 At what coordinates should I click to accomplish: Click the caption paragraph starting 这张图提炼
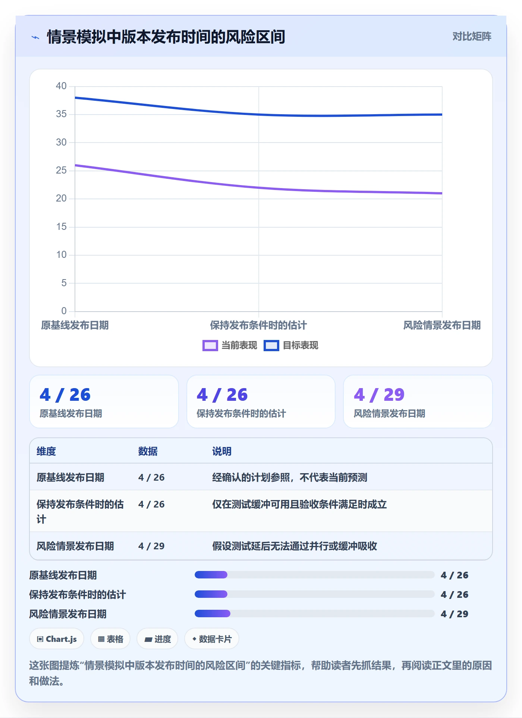pos(261,673)
